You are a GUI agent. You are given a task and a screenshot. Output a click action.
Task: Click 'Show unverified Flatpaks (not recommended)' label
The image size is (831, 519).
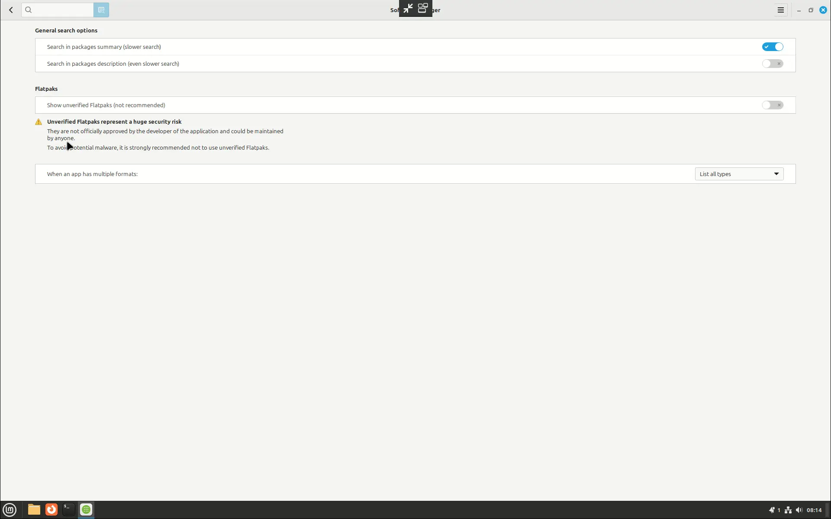(106, 105)
